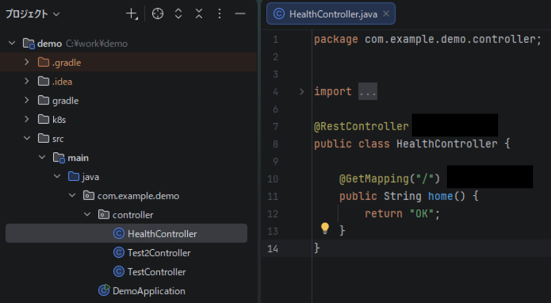Collapse the controller package
This screenshot has height=303, width=551.
tap(87, 215)
